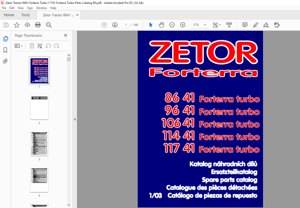Click the '86 41 Forterra turbo' line
Viewport: 300px width, 208px height.
point(212,98)
